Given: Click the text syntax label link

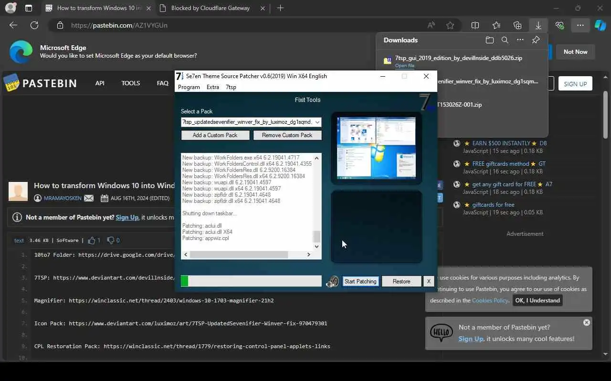Looking at the screenshot, I should tap(19, 241).
